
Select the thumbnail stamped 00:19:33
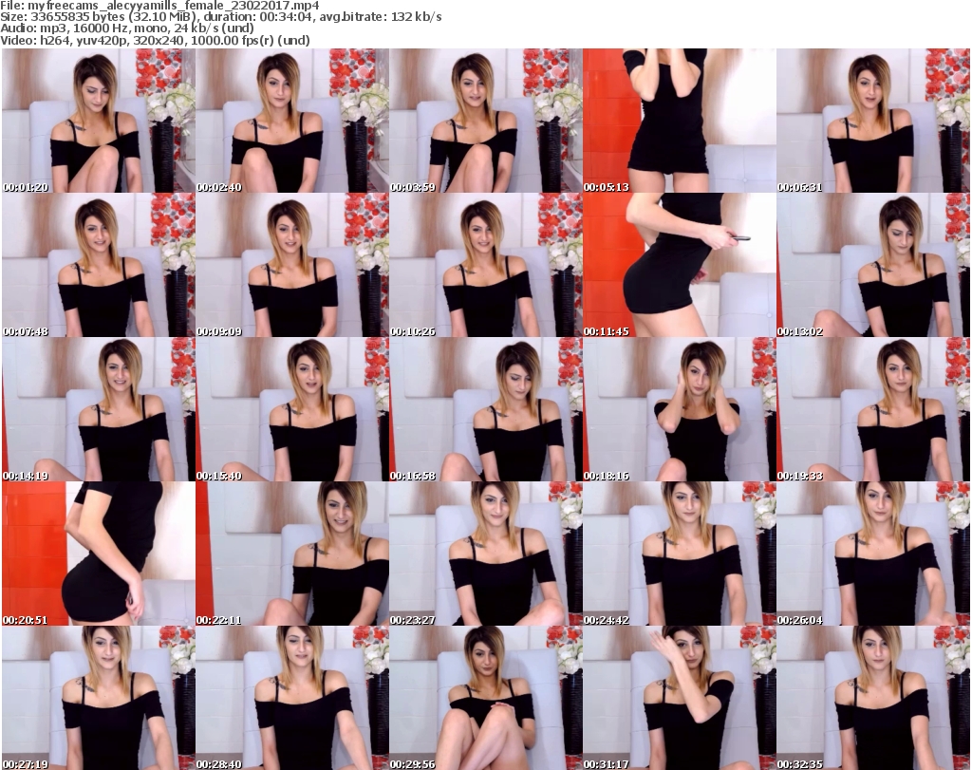coord(873,409)
